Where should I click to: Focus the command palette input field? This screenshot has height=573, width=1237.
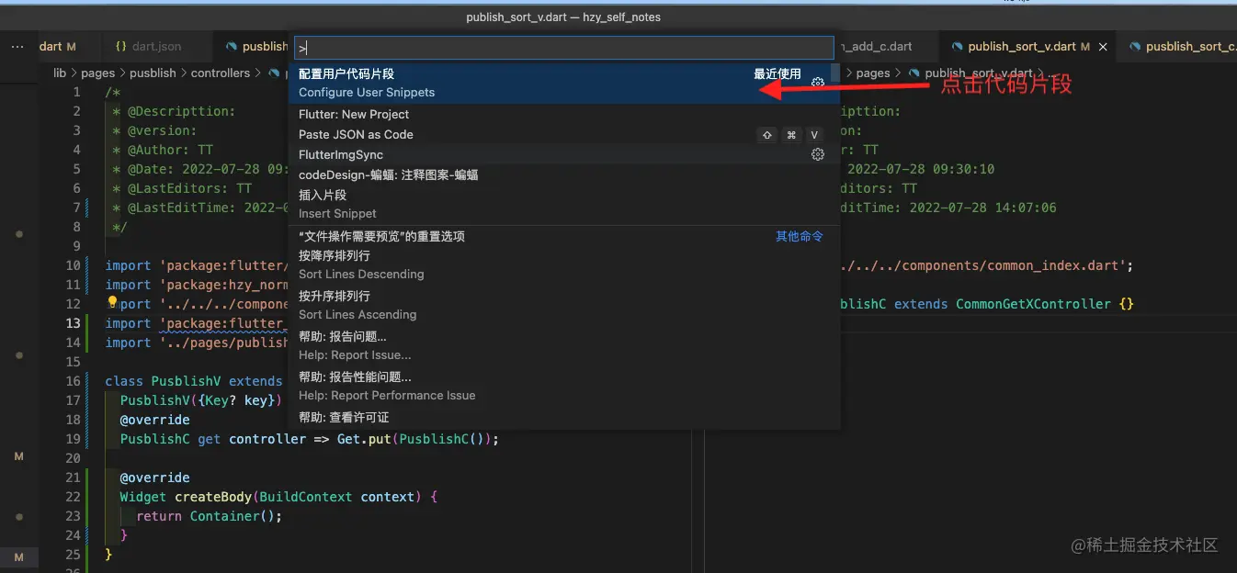pyautogui.click(x=563, y=48)
